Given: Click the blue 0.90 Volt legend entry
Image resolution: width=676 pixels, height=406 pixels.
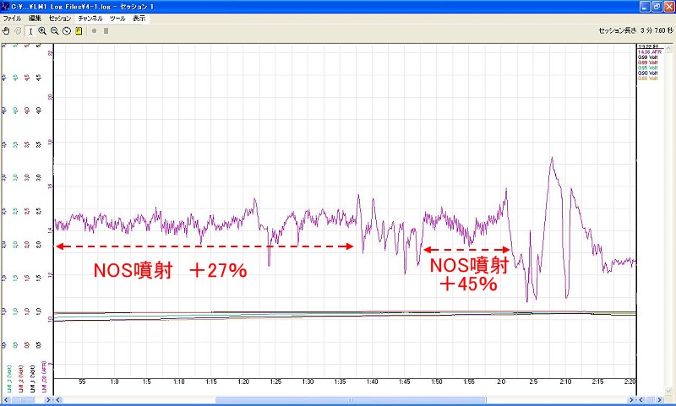Looking at the screenshot, I should (647, 73).
